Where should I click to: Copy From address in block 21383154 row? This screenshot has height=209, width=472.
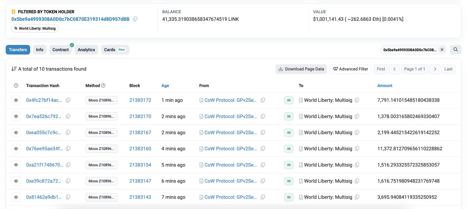(x=263, y=165)
